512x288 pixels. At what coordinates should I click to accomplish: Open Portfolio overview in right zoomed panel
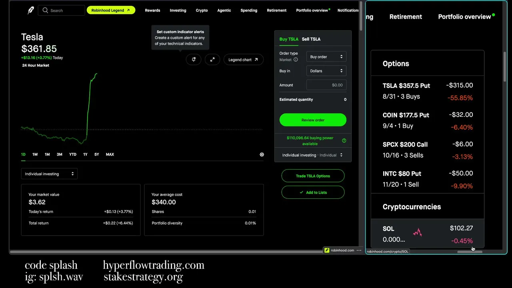click(x=464, y=17)
